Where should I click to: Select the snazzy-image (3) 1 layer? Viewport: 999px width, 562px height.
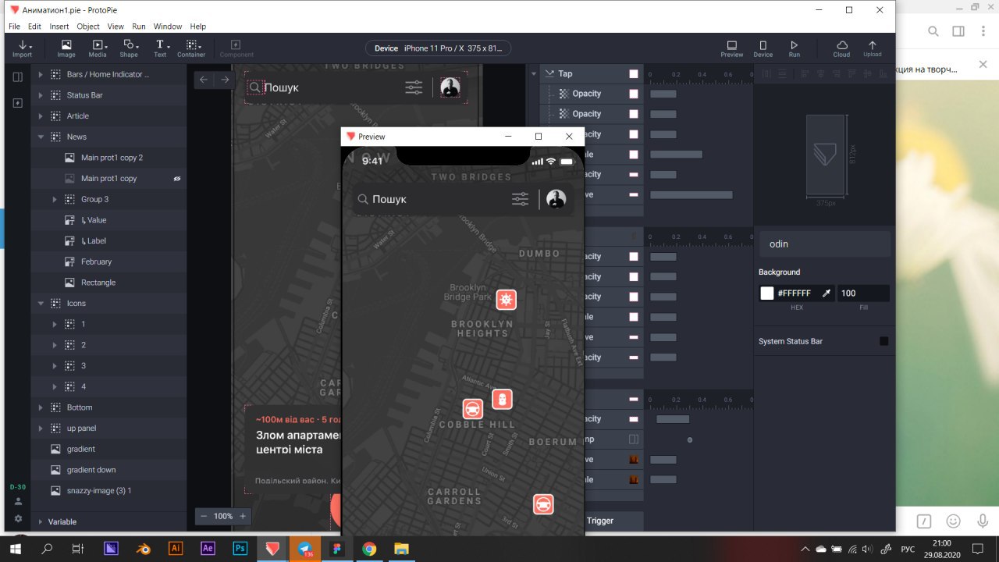pyautogui.click(x=99, y=490)
